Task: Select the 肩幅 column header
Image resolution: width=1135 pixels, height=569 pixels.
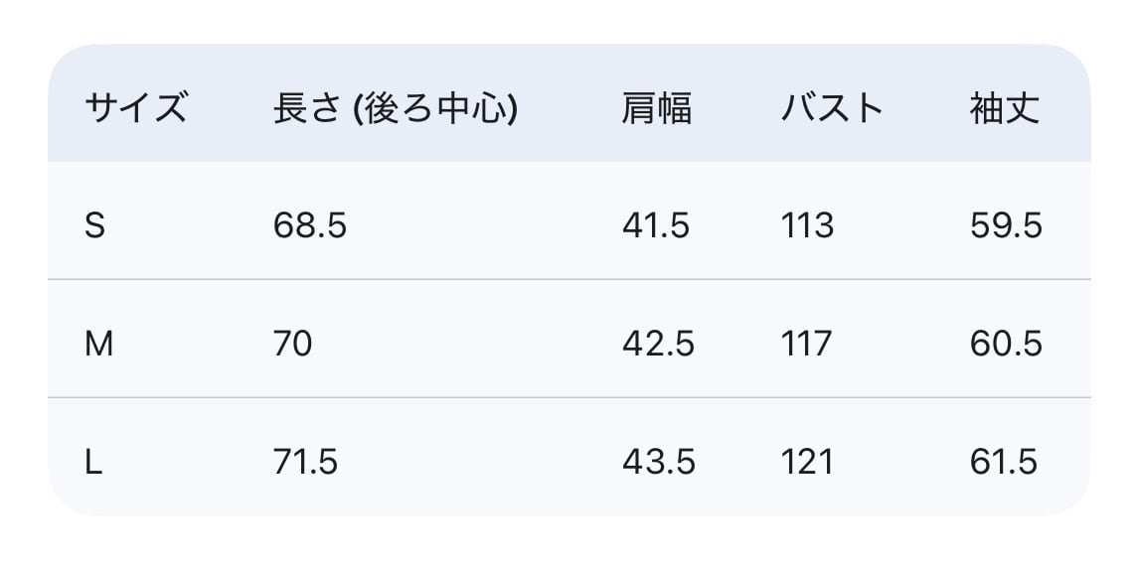Action: pyautogui.click(x=656, y=107)
